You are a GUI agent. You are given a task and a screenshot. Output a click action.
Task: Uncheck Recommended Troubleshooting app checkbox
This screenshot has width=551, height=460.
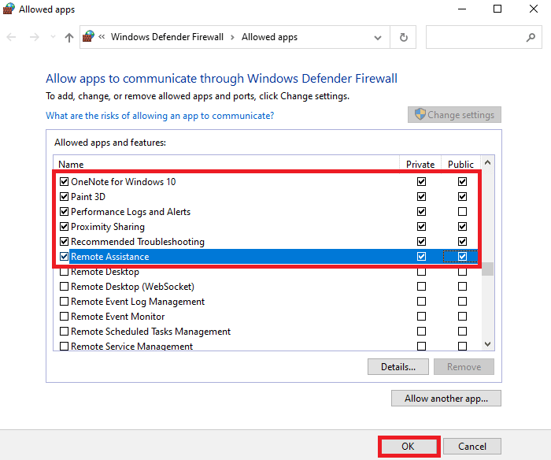coord(64,242)
